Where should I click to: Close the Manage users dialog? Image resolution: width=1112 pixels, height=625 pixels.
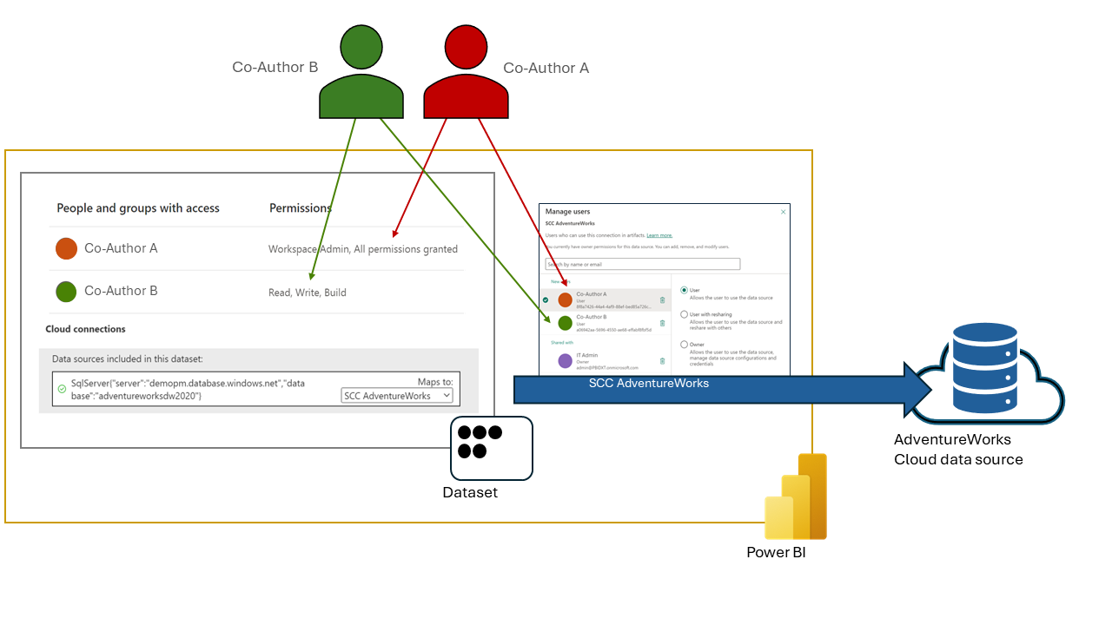pos(784,211)
